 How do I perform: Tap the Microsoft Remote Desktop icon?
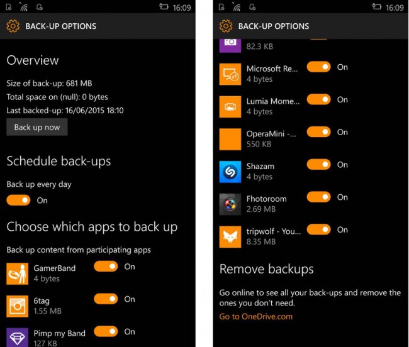coord(230,74)
